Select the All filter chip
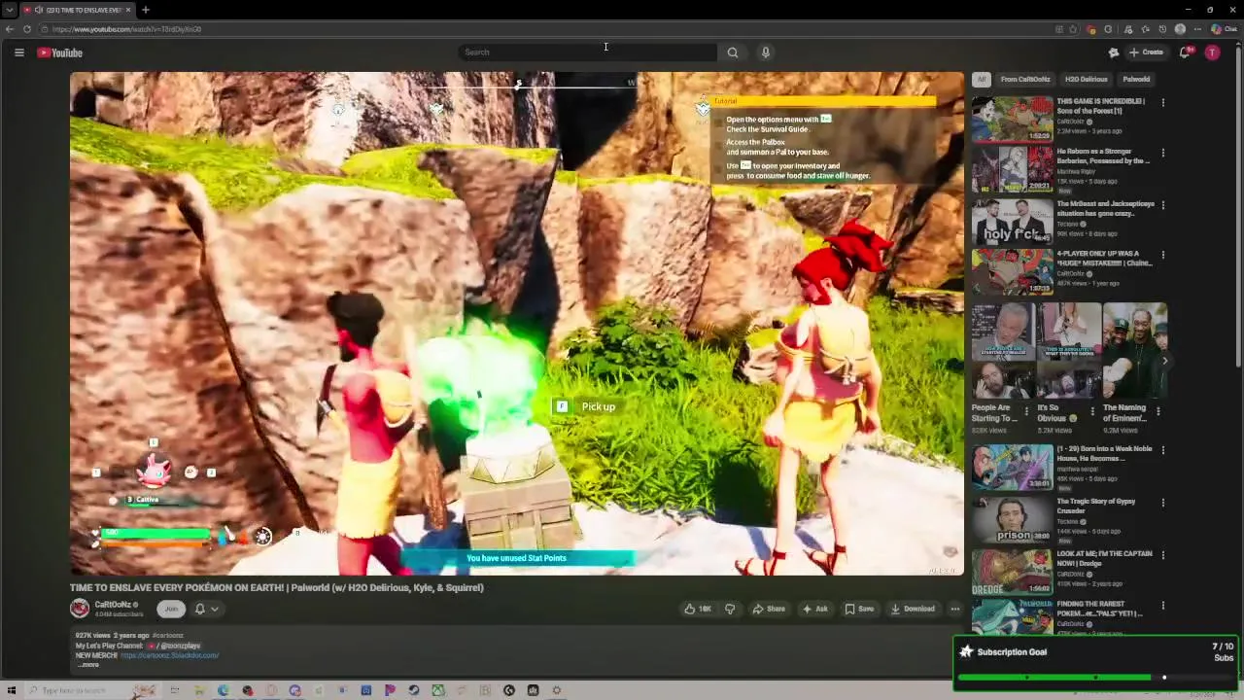1244x700 pixels. click(982, 80)
